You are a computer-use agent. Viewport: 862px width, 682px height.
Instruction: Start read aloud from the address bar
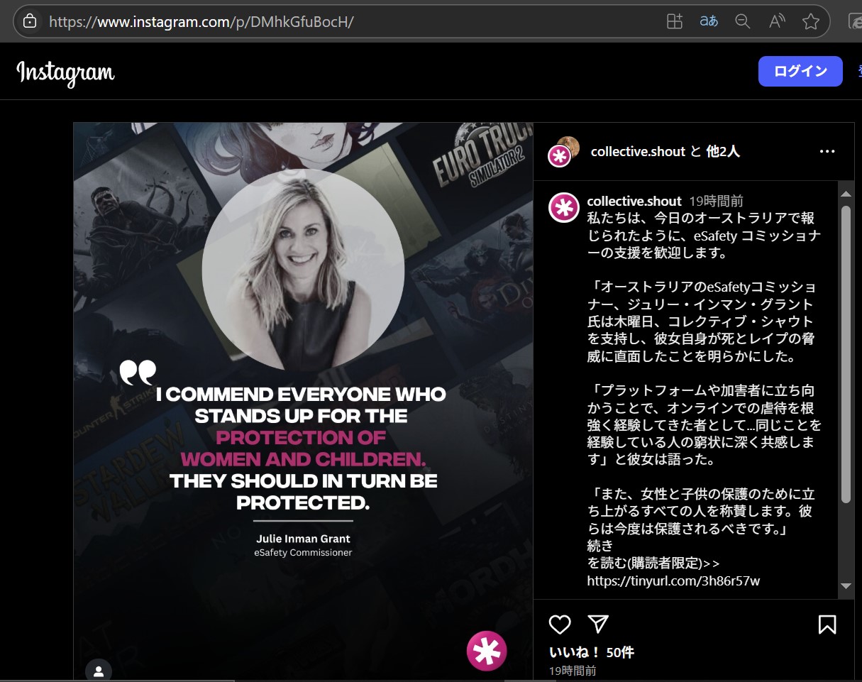pyautogui.click(x=777, y=21)
